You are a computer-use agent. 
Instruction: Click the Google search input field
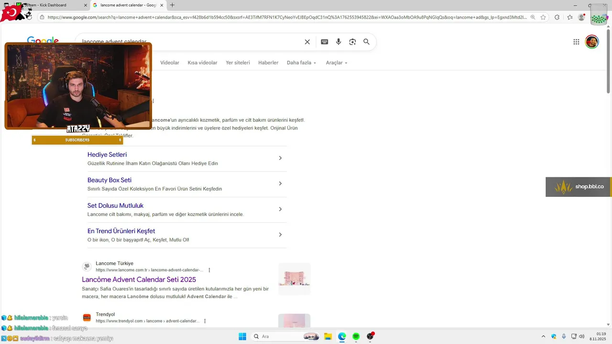click(x=191, y=42)
